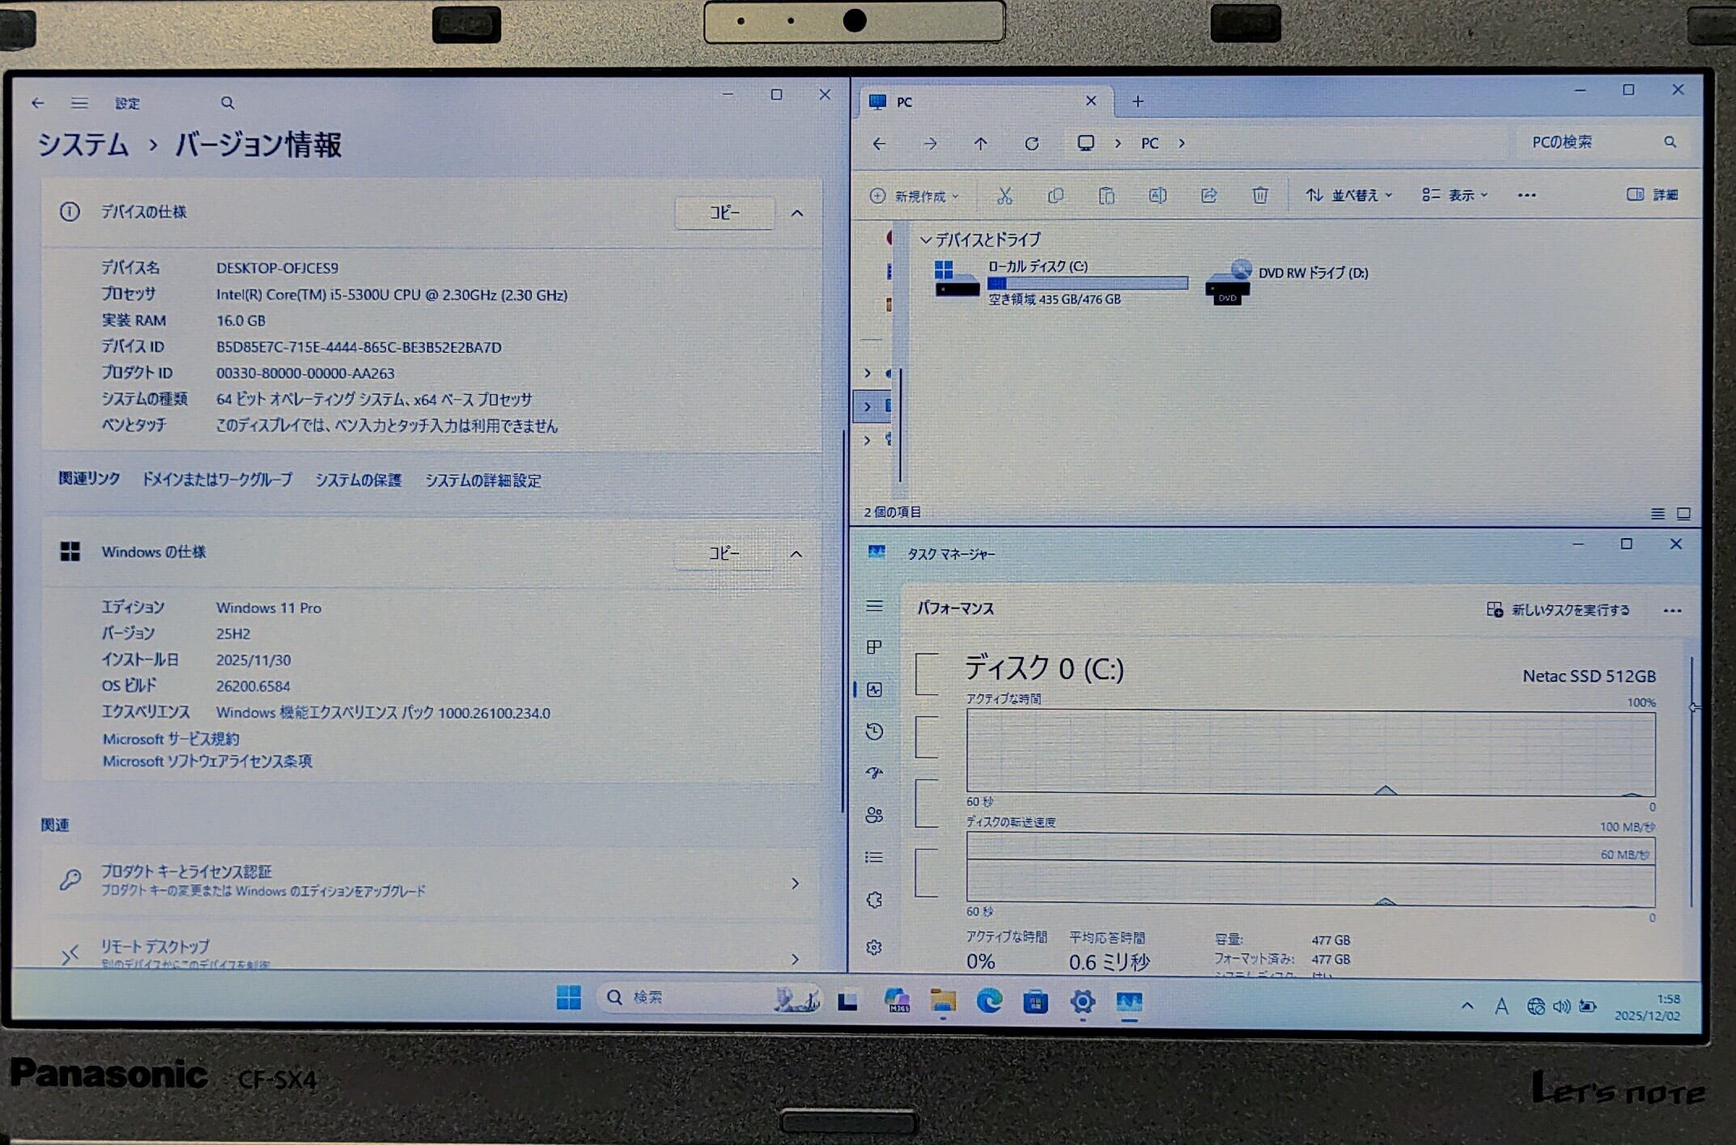Click コピー button for device specifications
Screen dimensions: 1736x1145
click(x=724, y=213)
